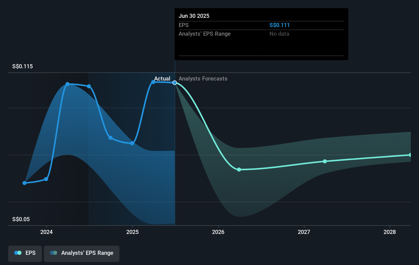The height and width of the screenshot is (265, 419).
Task: Click the No data text in tooltip
Action: [279, 34]
